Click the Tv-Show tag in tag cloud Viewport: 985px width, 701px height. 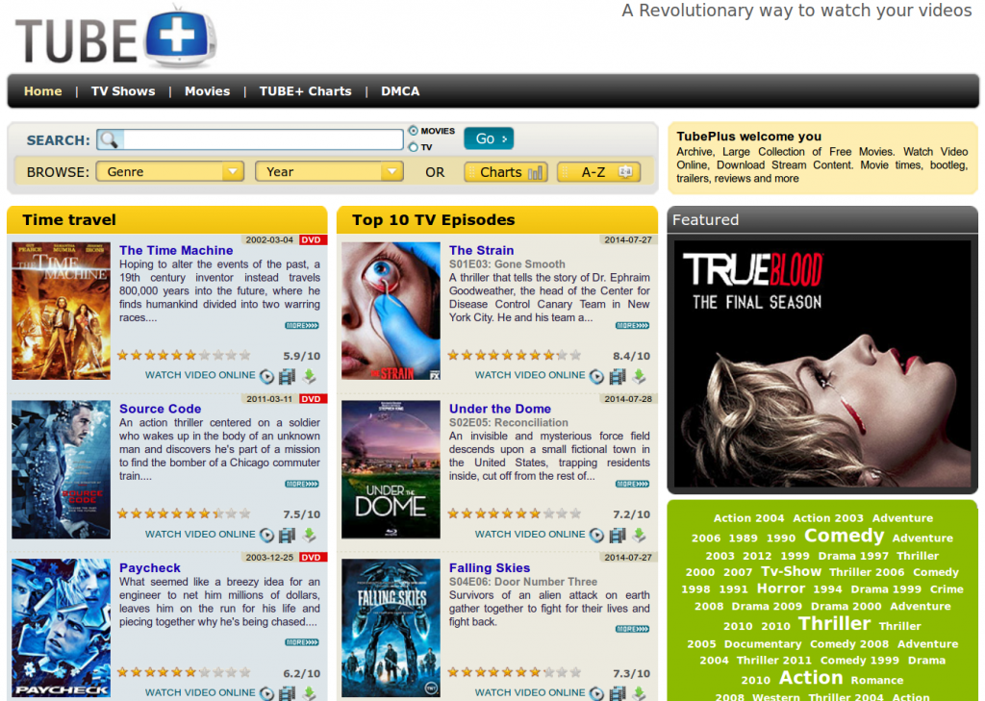[x=791, y=571]
